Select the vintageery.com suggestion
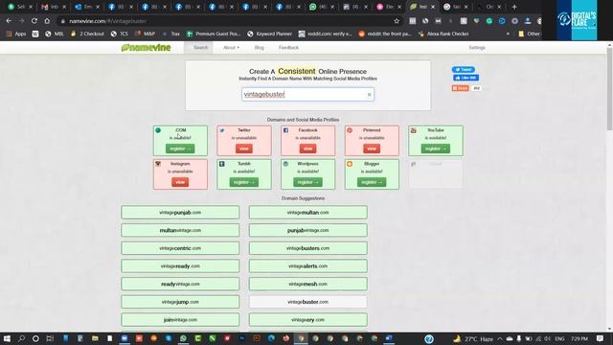613x345 pixels. coord(308,320)
